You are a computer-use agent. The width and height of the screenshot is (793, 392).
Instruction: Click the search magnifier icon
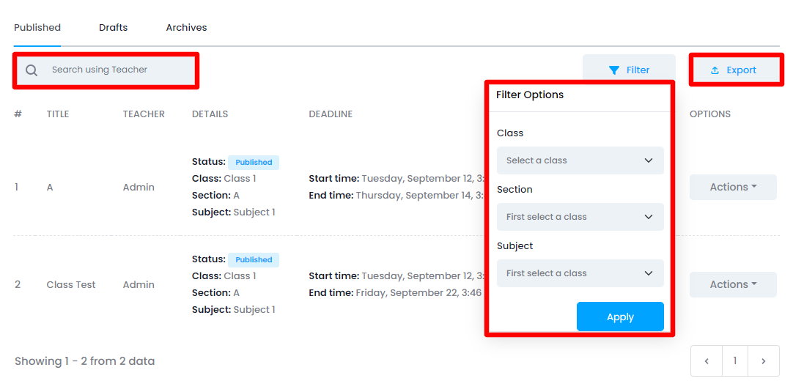click(x=32, y=70)
